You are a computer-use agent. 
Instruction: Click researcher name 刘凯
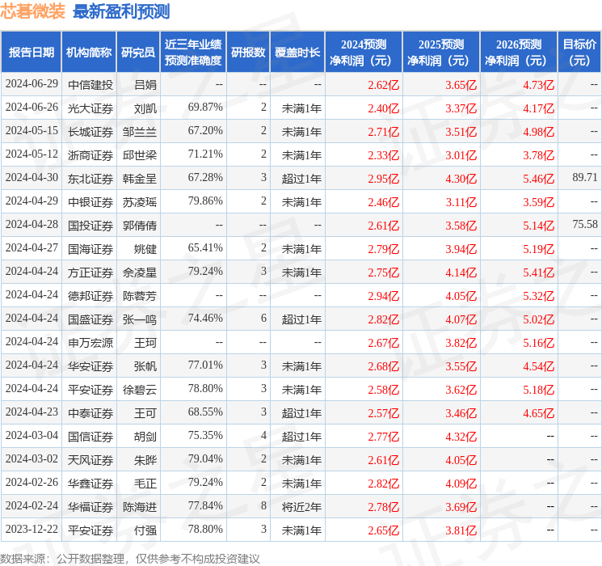[x=145, y=108]
